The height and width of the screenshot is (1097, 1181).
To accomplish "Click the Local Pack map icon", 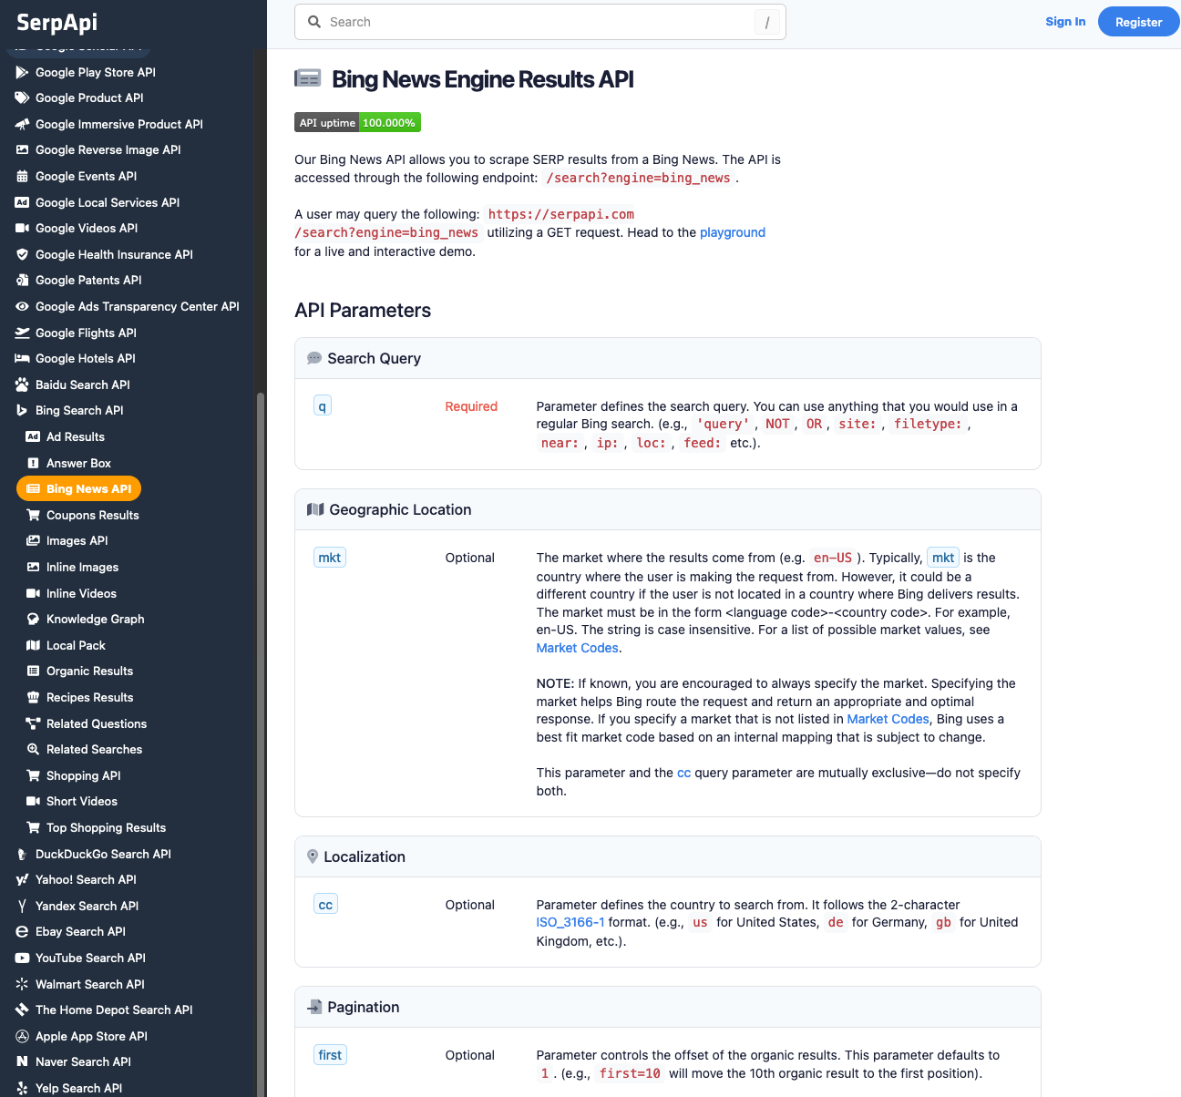I will tap(33, 645).
